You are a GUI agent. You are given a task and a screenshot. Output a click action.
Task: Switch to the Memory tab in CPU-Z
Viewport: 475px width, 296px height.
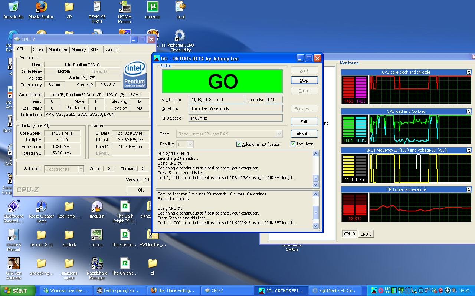coord(79,50)
